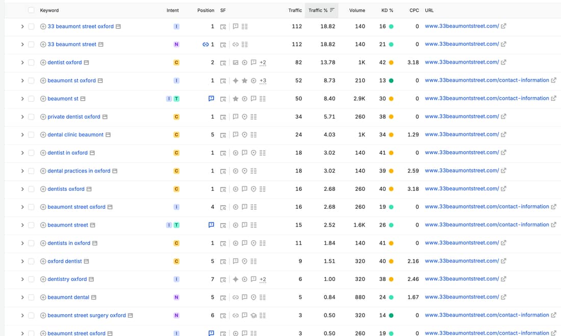Click the green KD indicator dot for beaumont st oxford
Image resolution: width=561 pixels, height=336 pixels.
(391, 81)
